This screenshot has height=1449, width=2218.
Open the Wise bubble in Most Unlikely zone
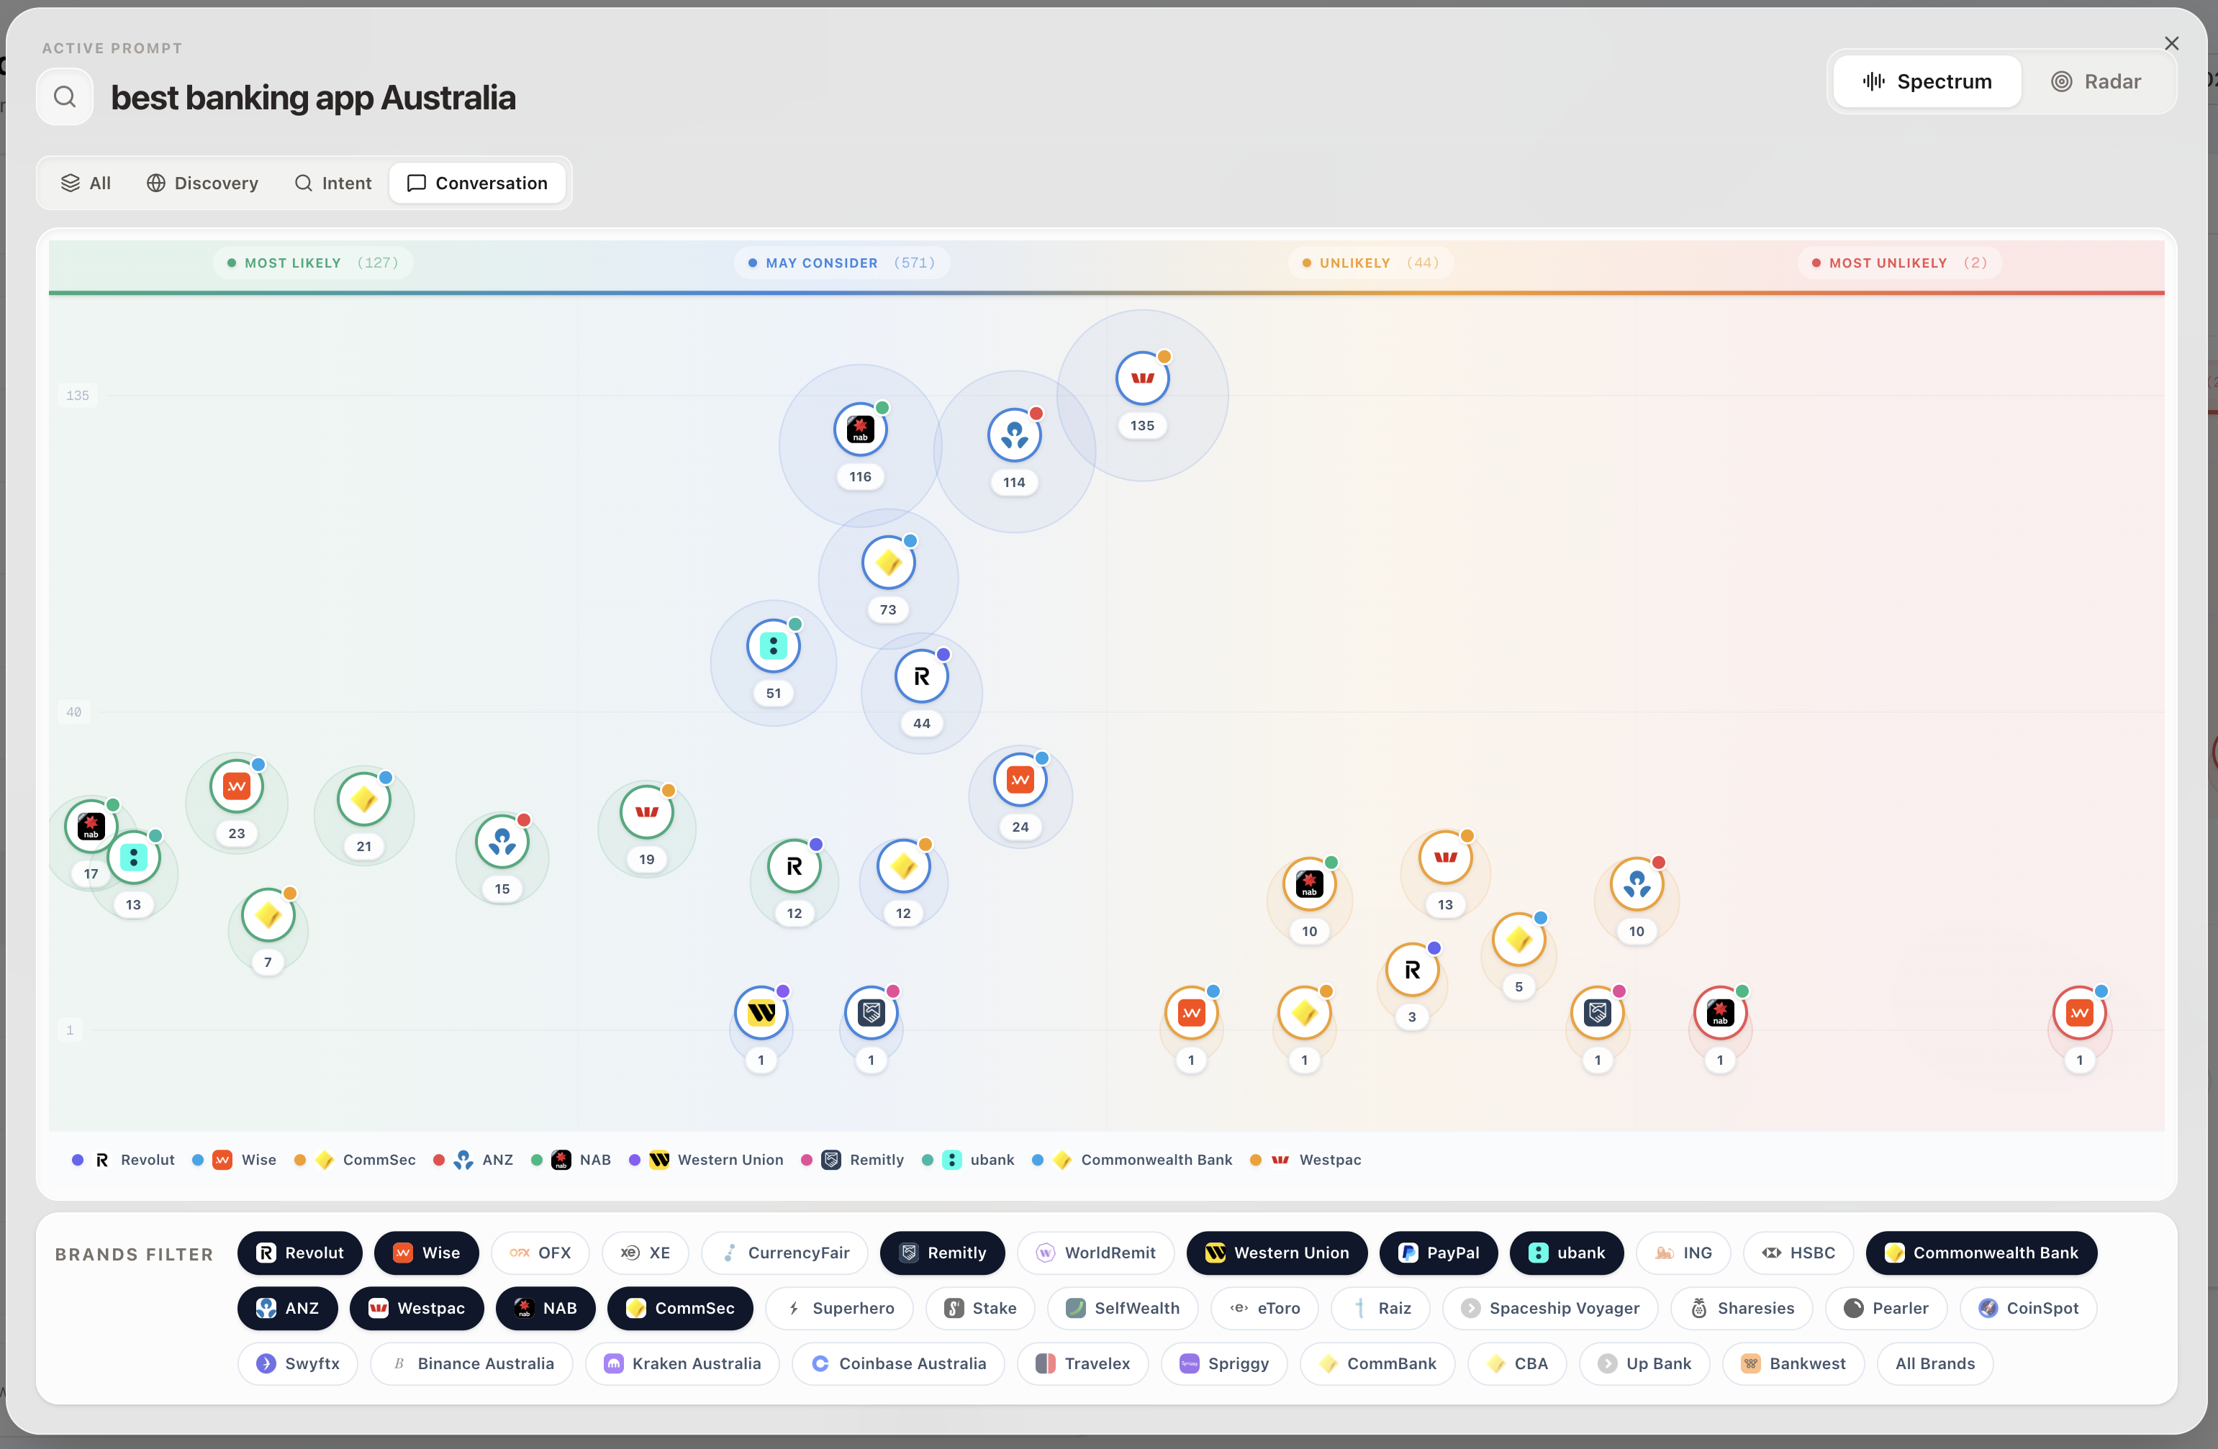click(x=2080, y=1013)
